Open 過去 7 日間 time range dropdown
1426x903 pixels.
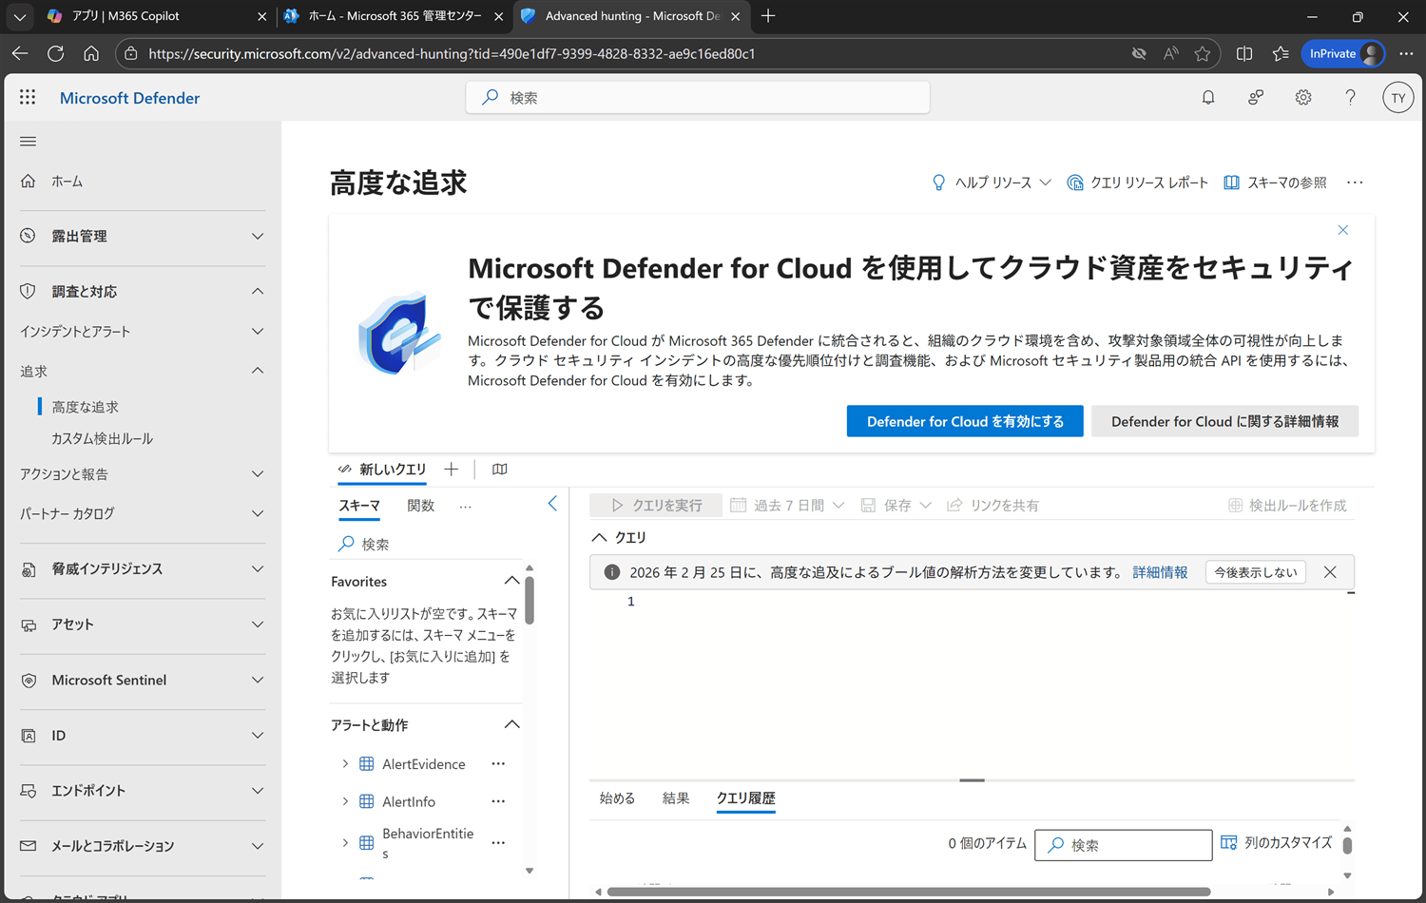[787, 505]
